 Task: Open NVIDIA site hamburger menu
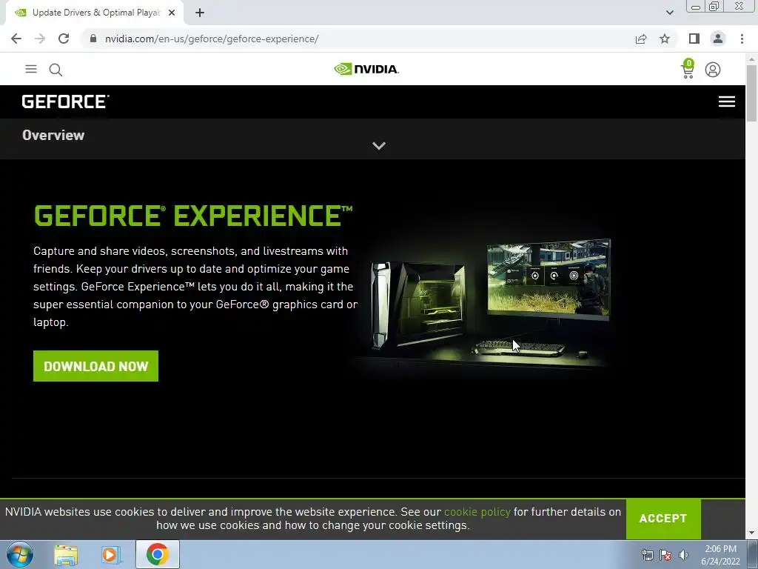click(31, 69)
